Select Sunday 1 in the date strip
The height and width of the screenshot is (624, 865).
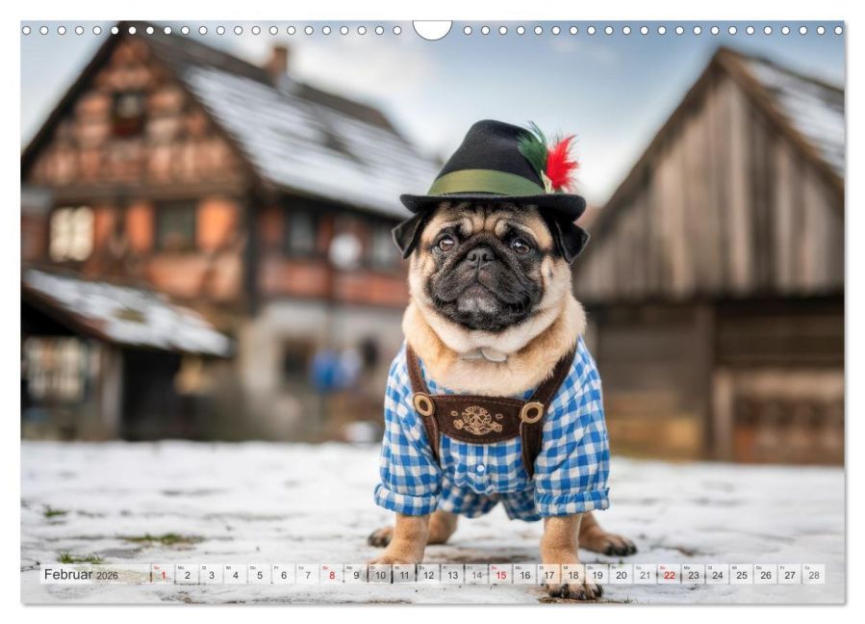click(x=163, y=574)
